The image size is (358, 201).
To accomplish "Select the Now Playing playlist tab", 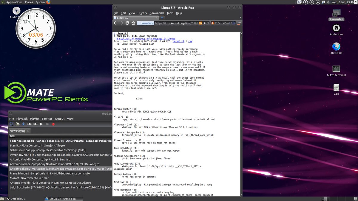I will click(19, 131).
